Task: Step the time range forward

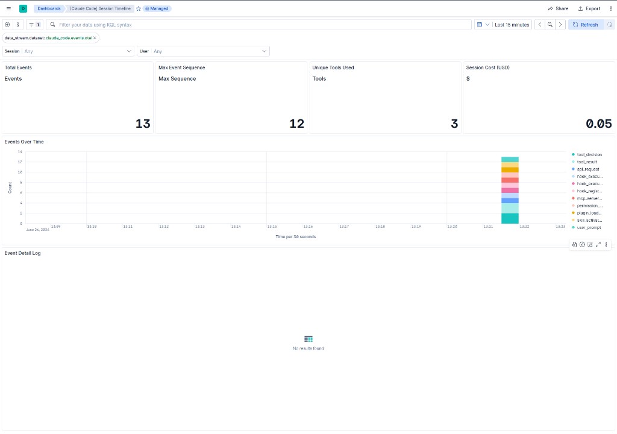Action: 560,25
